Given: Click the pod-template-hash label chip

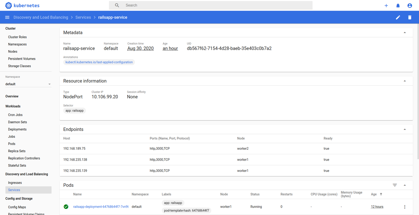Looking at the screenshot, I should click(x=187, y=210).
